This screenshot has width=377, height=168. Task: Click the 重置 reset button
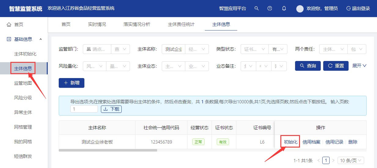pos(336,66)
